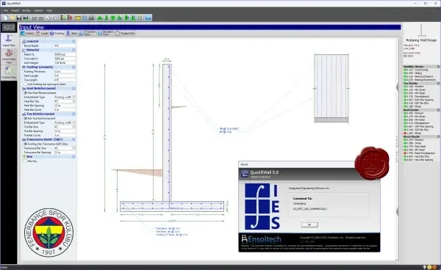Collapse the Material section
This screenshot has height=270, width=441.
click(73, 50)
